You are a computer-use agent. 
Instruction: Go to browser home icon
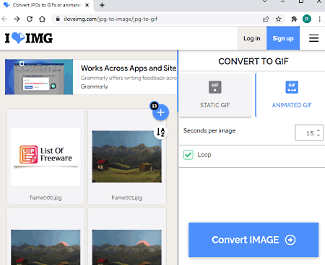42,19
